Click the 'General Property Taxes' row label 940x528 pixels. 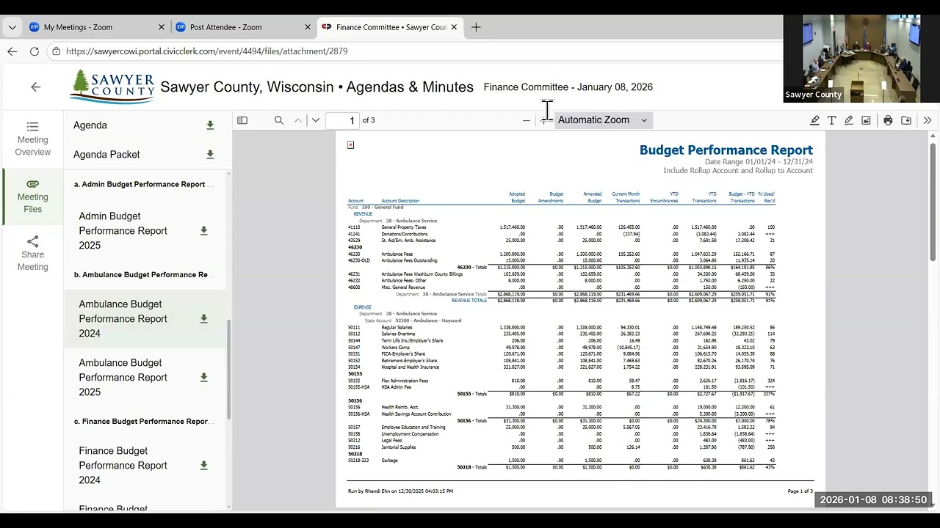click(x=404, y=227)
